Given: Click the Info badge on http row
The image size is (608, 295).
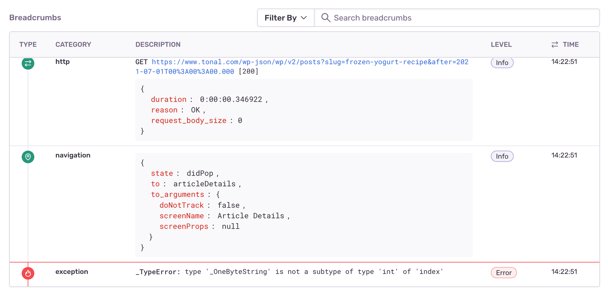Looking at the screenshot, I should click(x=502, y=63).
